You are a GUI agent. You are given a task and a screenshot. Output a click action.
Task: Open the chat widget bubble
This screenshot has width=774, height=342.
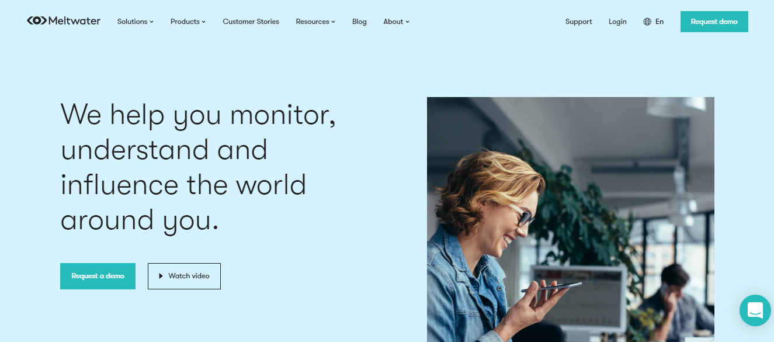pos(755,310)
